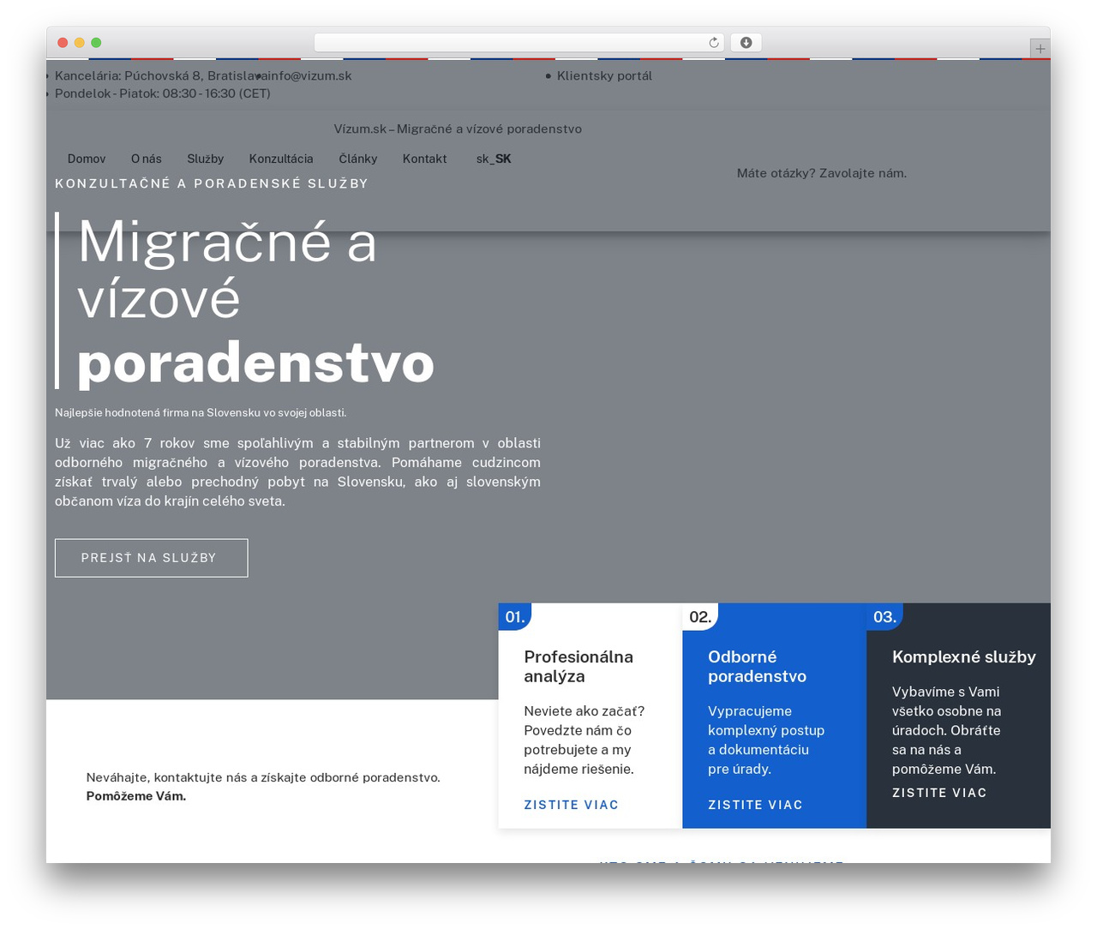Click the macOS red close window button
Screen dimensions: 1097x929
click(63, 43)
